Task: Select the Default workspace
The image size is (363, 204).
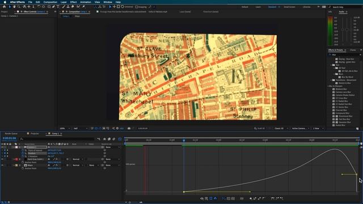Action: [x=244, y=7]
